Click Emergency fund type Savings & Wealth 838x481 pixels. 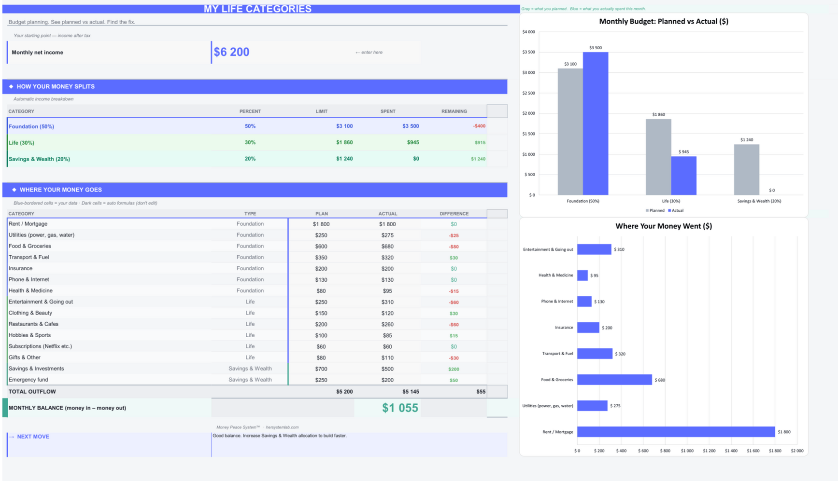250,380
